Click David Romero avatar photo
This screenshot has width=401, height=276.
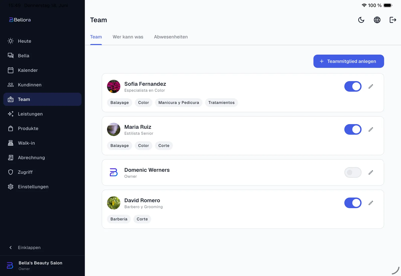point(114,203)
